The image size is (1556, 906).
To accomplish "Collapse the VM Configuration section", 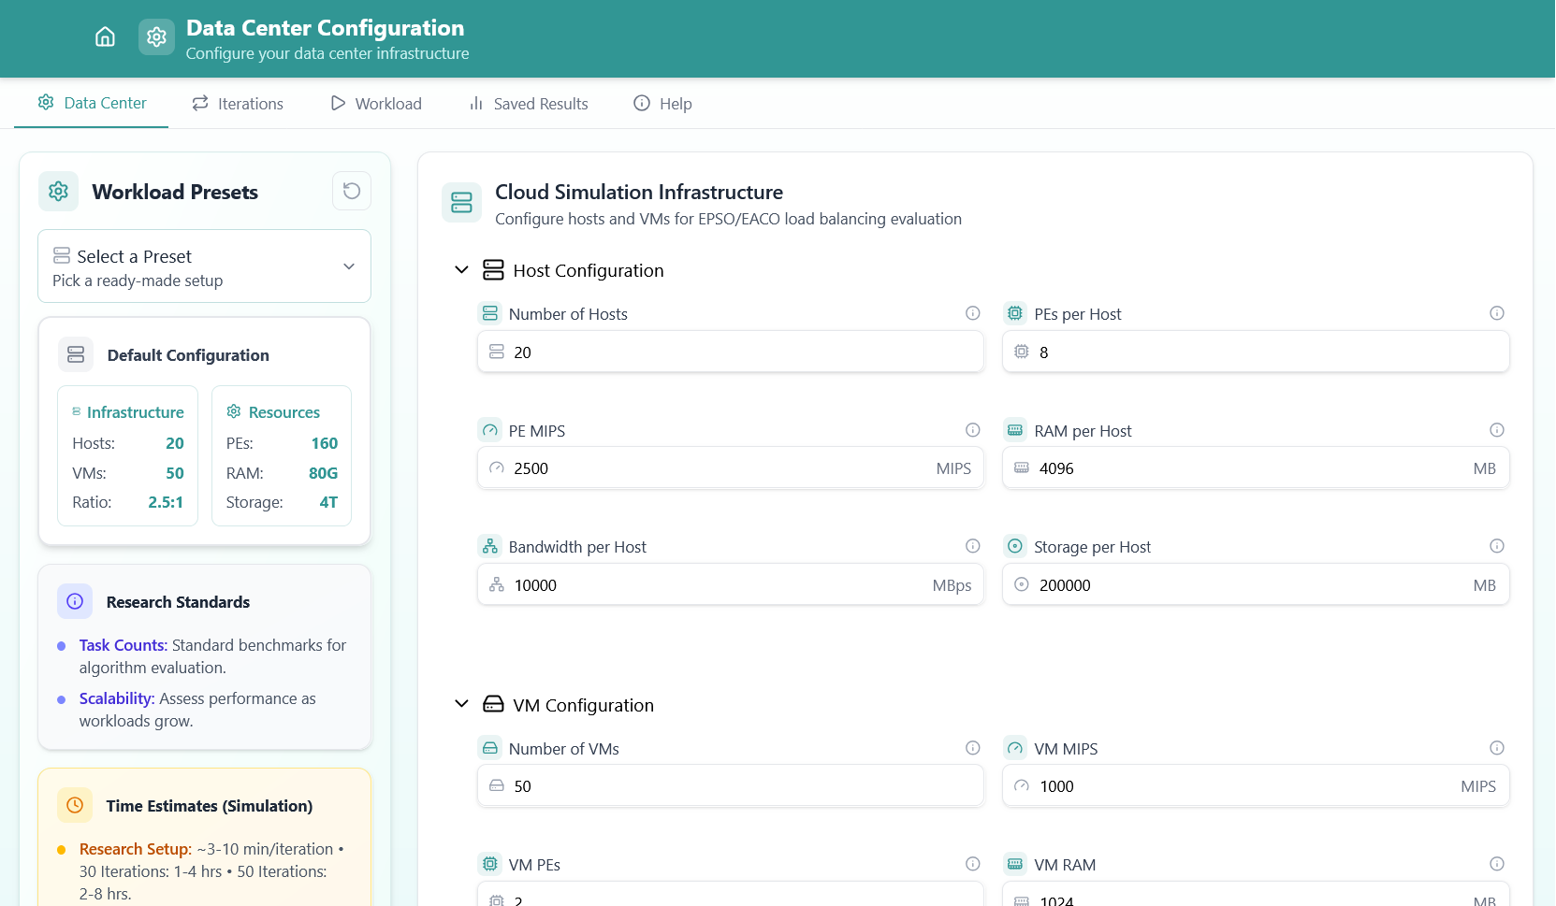I will pyautogui.click(x=461, y=704).
